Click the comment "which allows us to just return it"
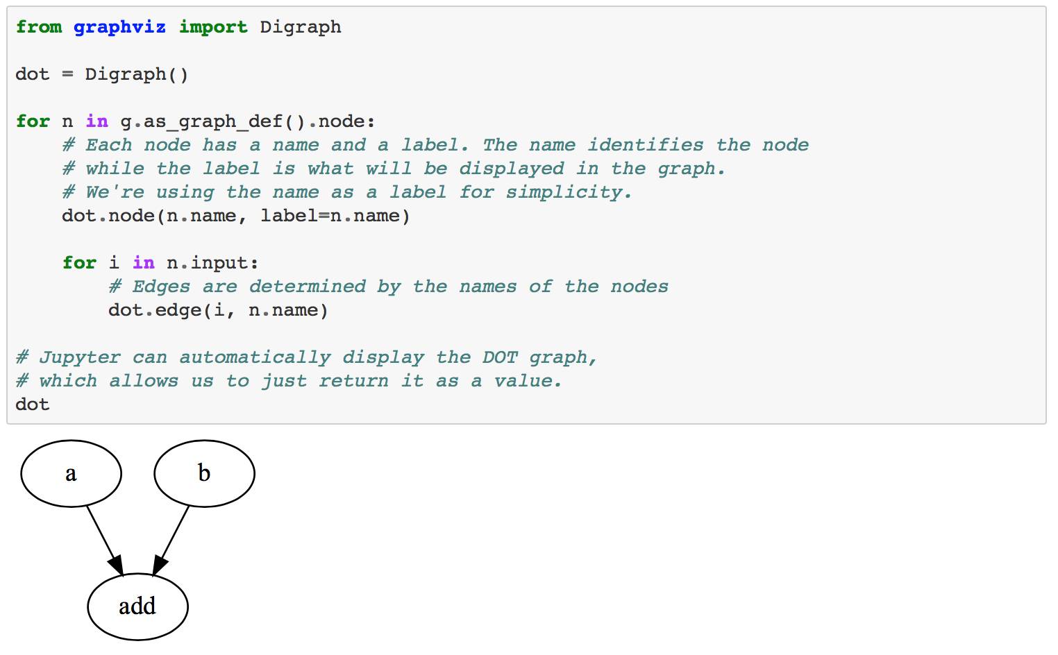The height and width of the screenshot is (655, 1058). point(289,381)
